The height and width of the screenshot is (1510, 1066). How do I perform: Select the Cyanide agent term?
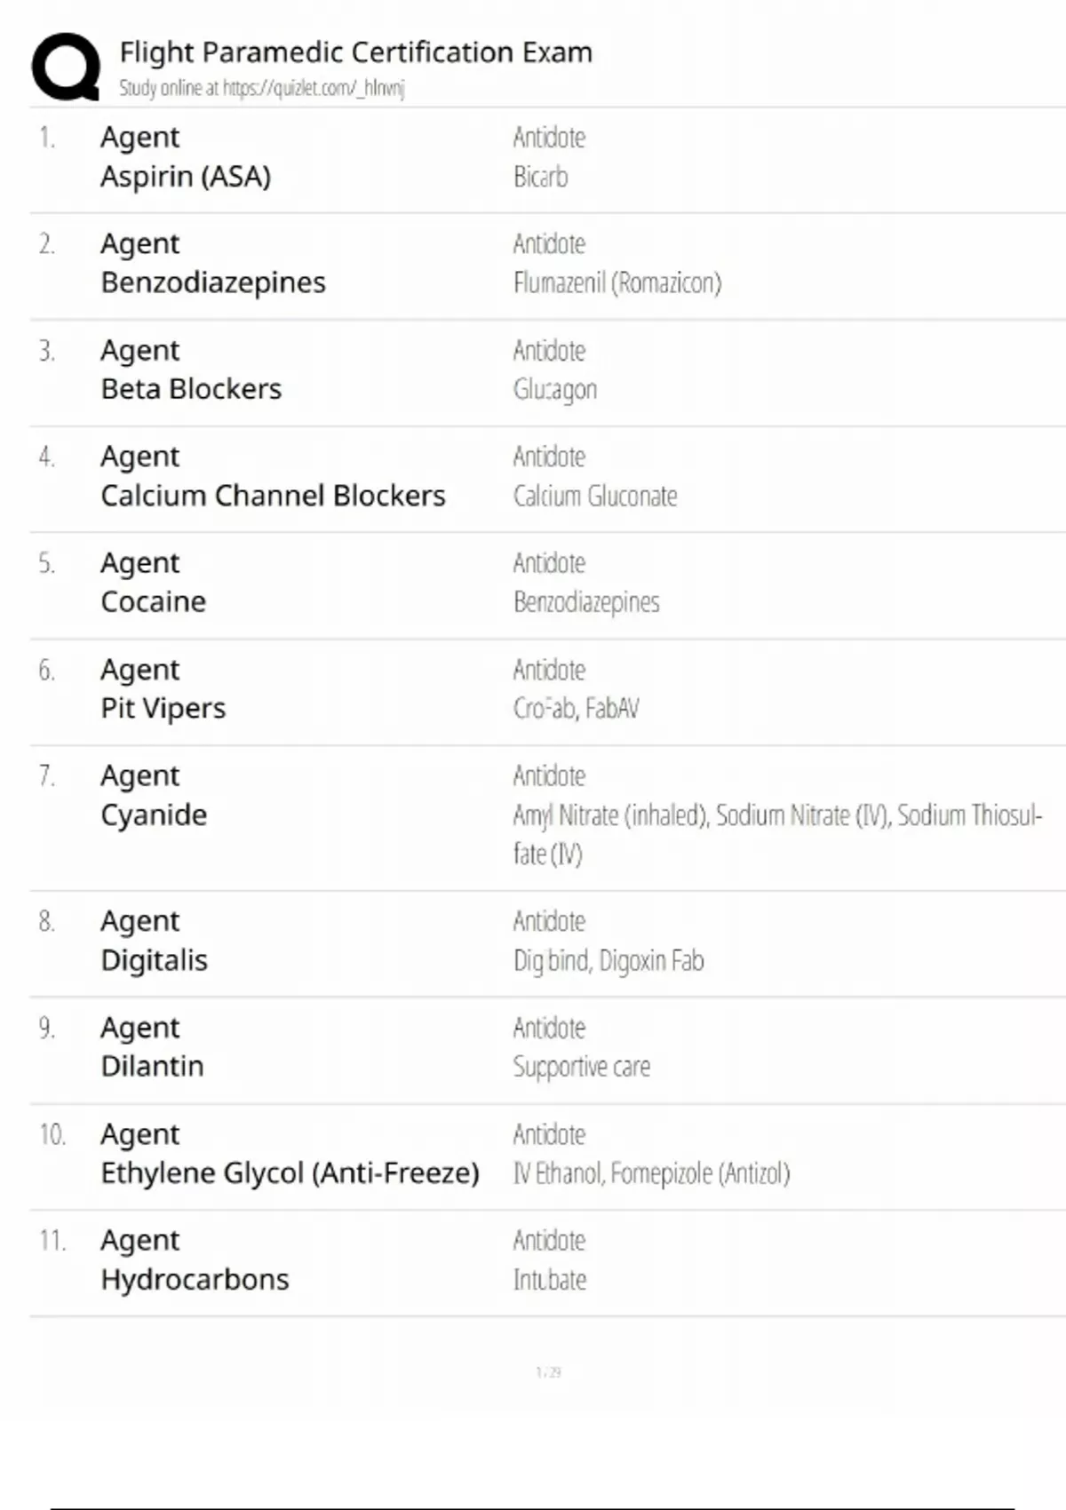point(154,815)
